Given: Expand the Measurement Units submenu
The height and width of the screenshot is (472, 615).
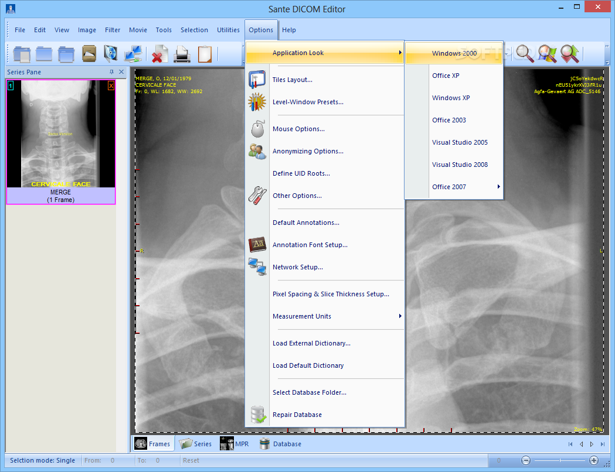Looking at the screenshot, I should (x=325, y=316).
